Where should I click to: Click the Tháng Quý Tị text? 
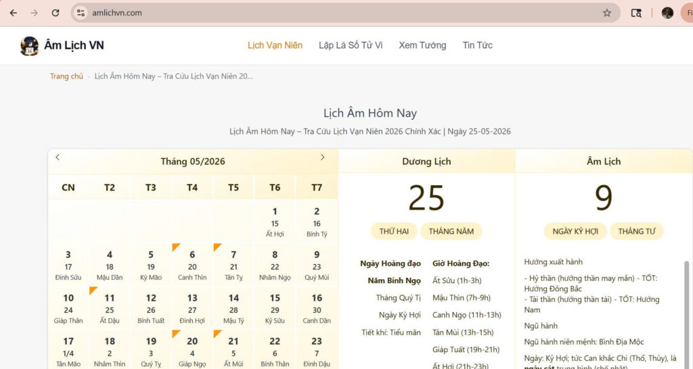[398, 297]
